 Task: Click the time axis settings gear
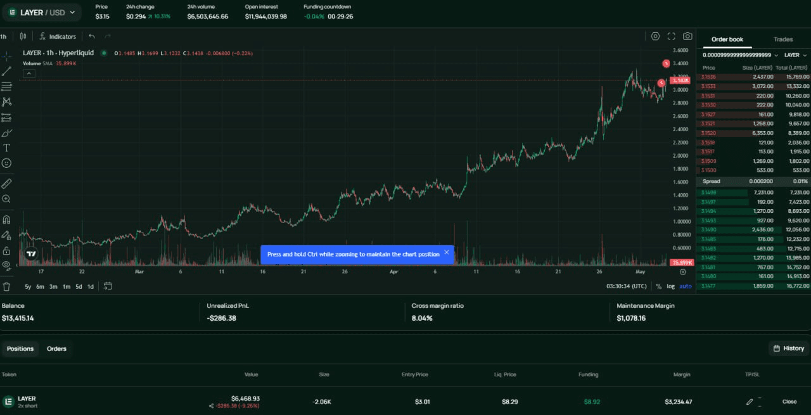[683, 272]
